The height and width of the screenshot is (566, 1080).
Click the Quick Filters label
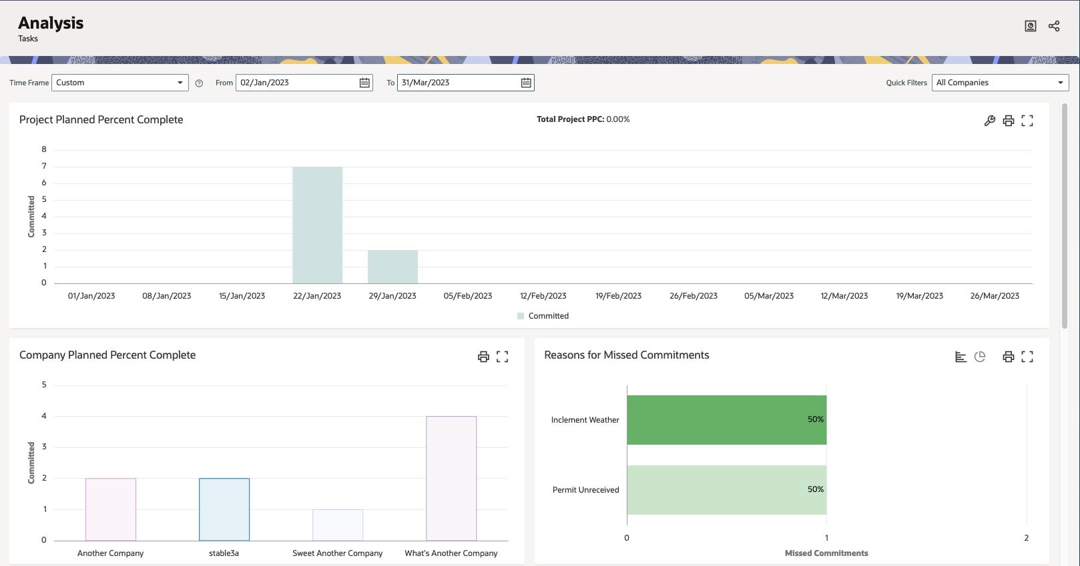pyautogui.click(x=906, y=83)
